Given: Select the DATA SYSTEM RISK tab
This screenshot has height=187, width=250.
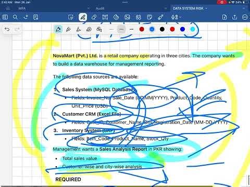Looking at the screenshot, I should [x=188, y=8].
